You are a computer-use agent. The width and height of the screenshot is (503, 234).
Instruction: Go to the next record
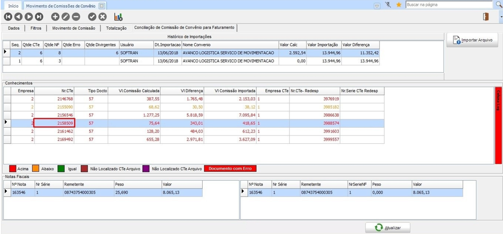tap(28, 17)
